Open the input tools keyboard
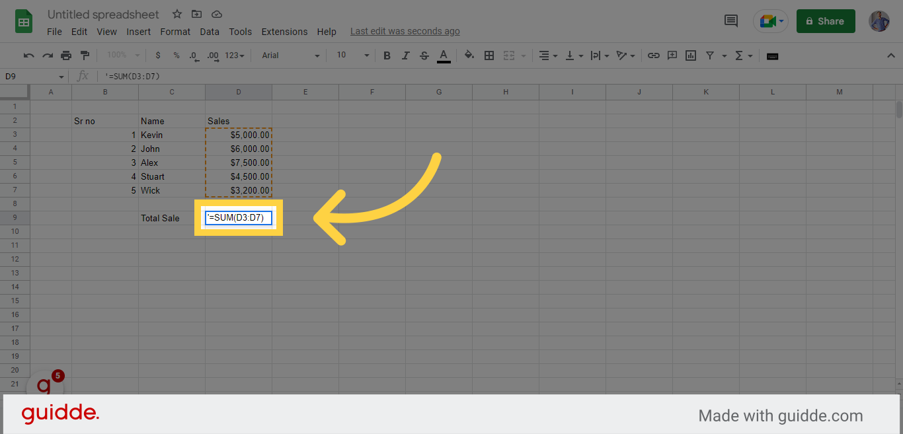The width and height of the screenshot is (903, 434). 771,55
